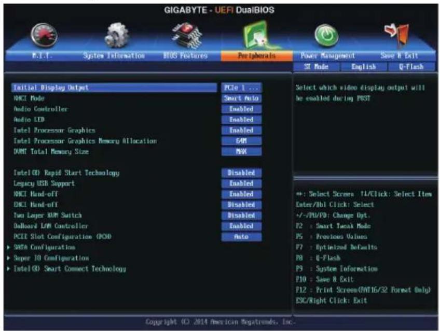The image size is (440, 331).
Task: Click the F12 Print Screen hint
Action: tap(363, 290)
